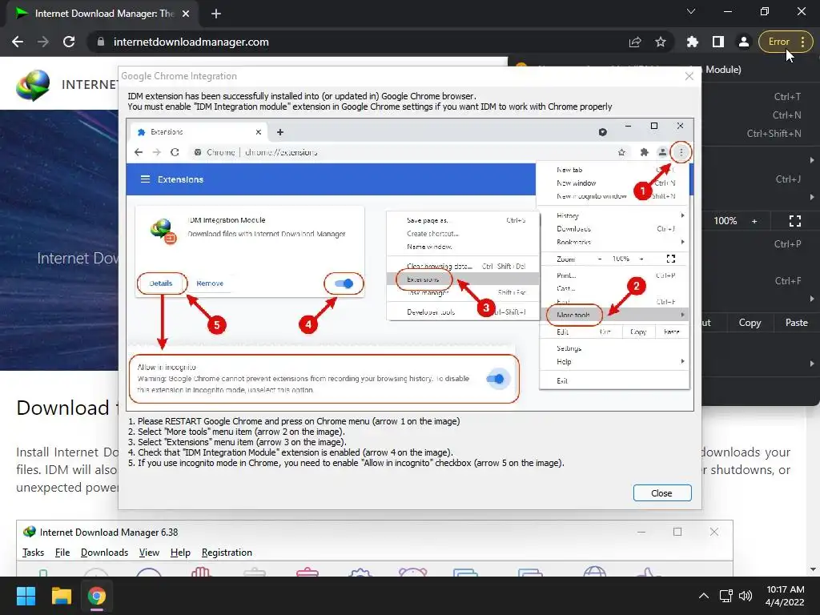This screenshot has width=820, height=615.
Task: Open network settings from the tray icon
Action: [x=726, y=596]
